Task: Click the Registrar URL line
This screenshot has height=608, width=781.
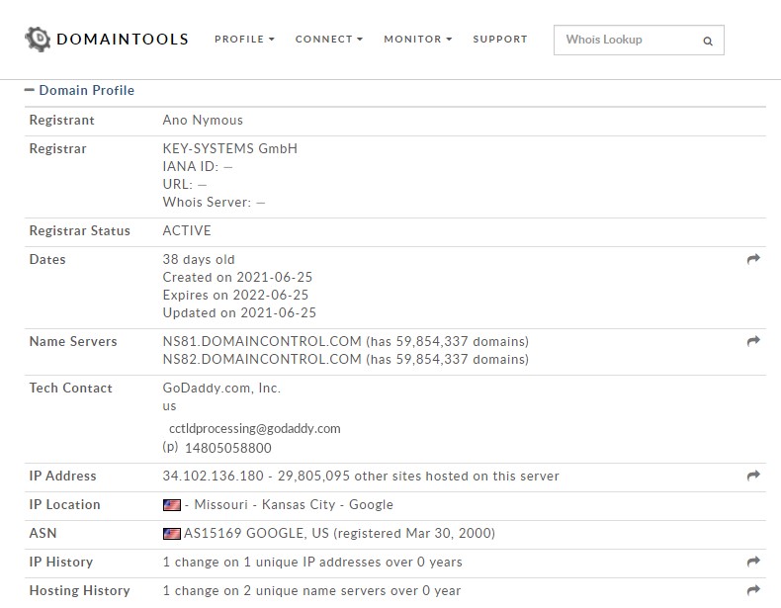Action: pyautogui.click(x=184, y=184)
